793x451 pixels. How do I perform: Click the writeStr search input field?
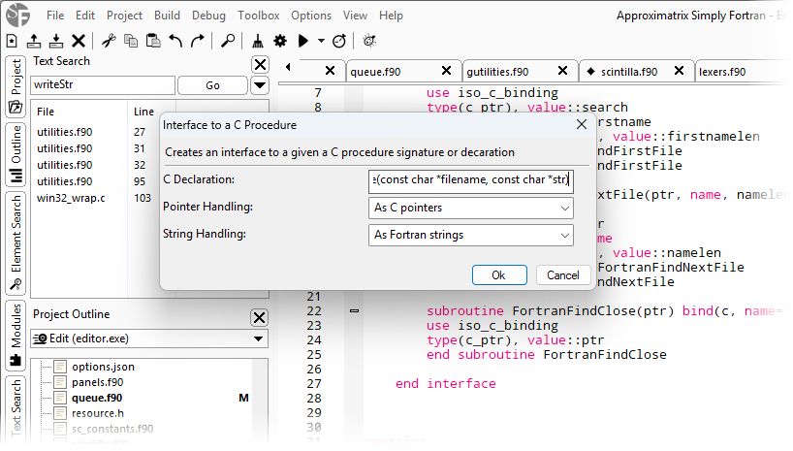pyautogui.click(x=103, y=85)
